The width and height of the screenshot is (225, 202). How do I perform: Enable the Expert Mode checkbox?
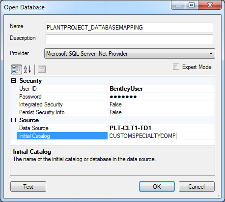pos(176,67)
